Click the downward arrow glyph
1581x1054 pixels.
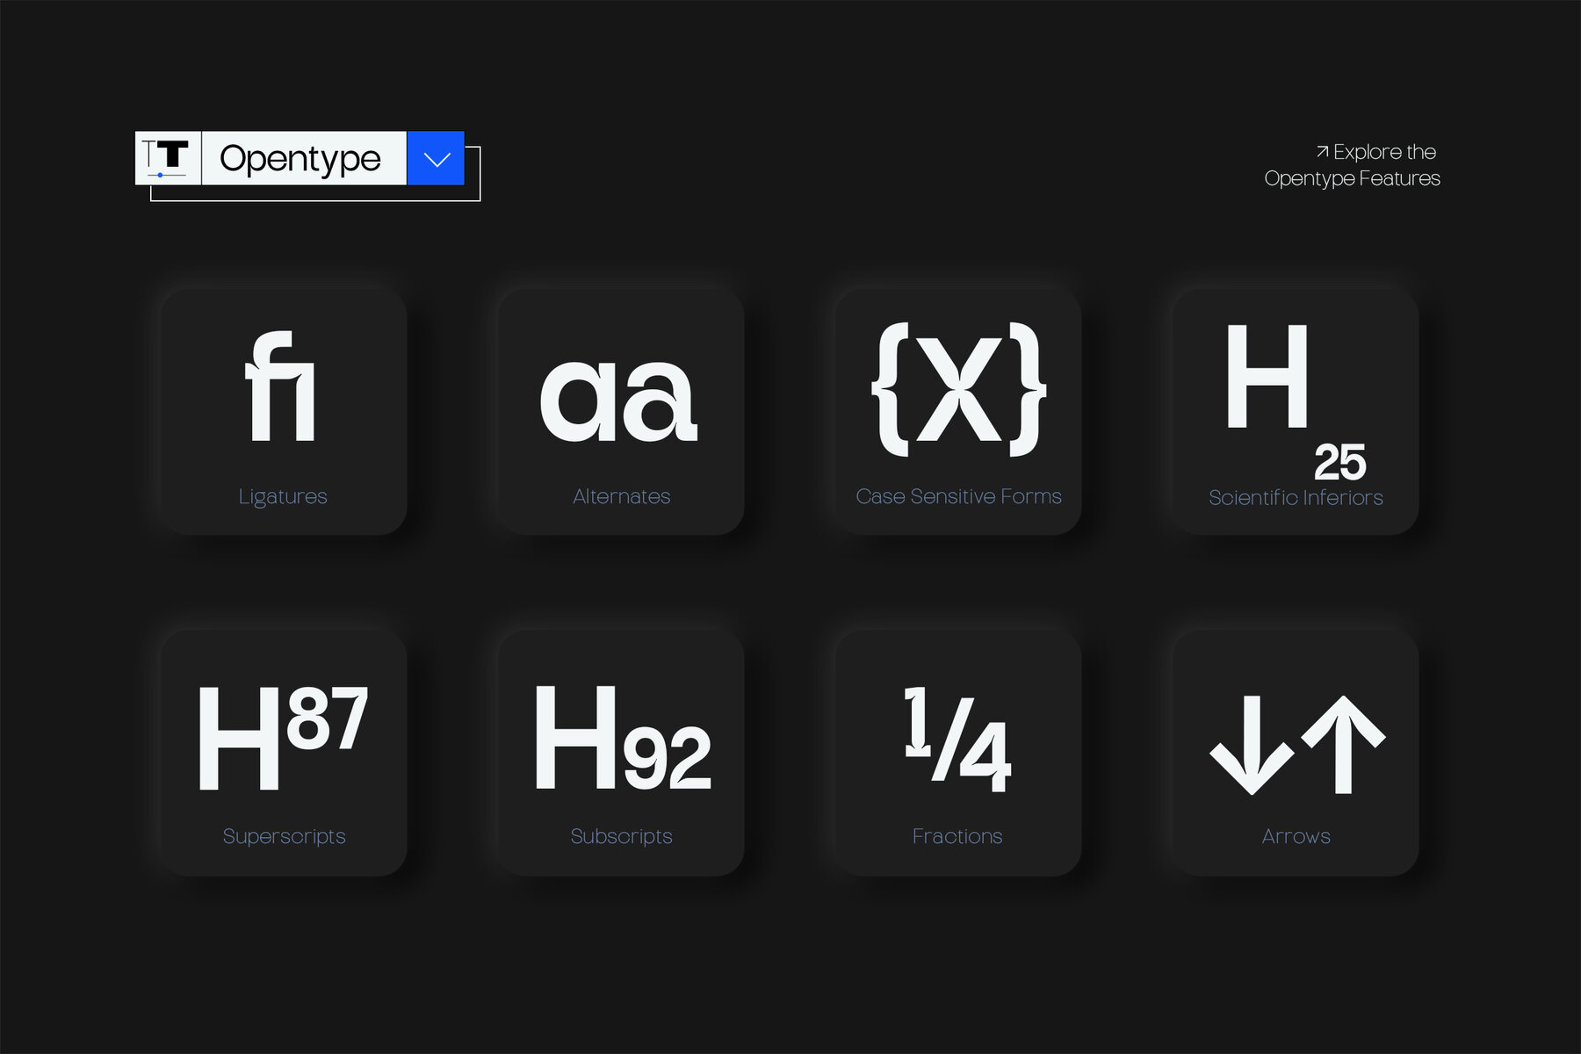pos(1251,745)
